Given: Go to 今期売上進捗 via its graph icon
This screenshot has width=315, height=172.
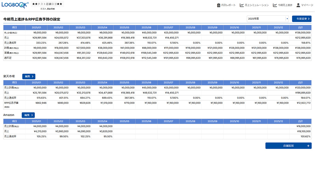Looking at the screenshot, I should pyautogui.click(x=275, y=5).
